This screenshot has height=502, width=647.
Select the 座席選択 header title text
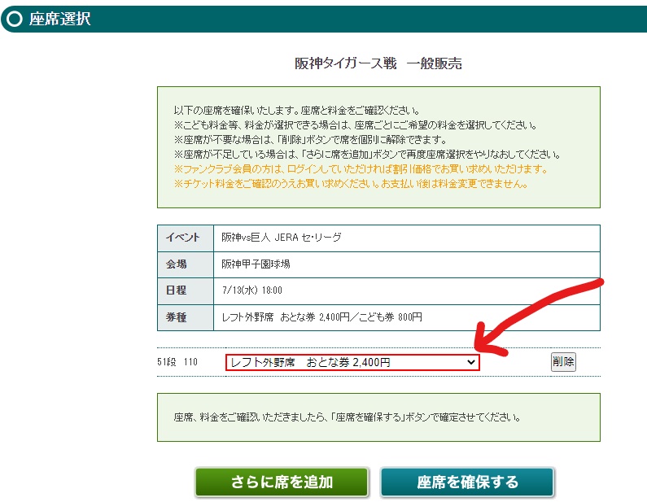(60, 19)
